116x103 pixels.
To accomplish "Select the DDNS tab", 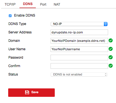I will point(28,4).
